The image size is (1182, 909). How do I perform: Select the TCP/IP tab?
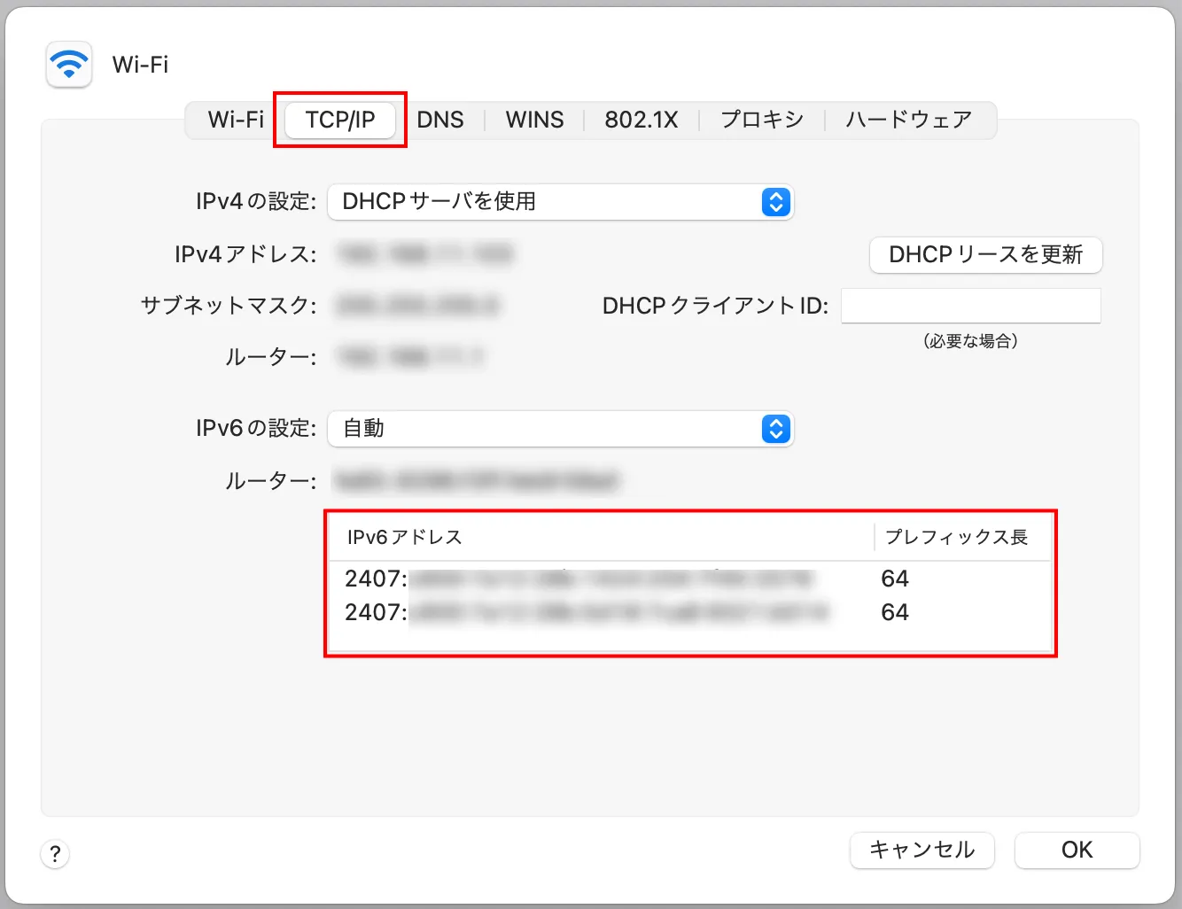tap(340, 120)
